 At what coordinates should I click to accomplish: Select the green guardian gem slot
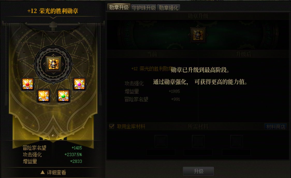[63, 96]
